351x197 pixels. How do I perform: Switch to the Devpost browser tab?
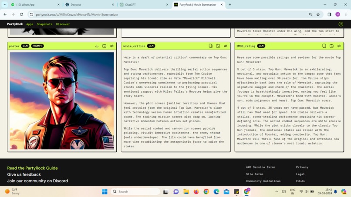click(x=89, y=4)
